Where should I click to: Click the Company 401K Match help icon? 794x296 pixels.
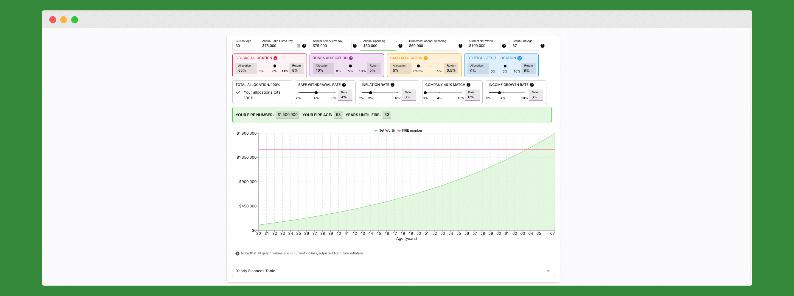click(x=468, y=85)
